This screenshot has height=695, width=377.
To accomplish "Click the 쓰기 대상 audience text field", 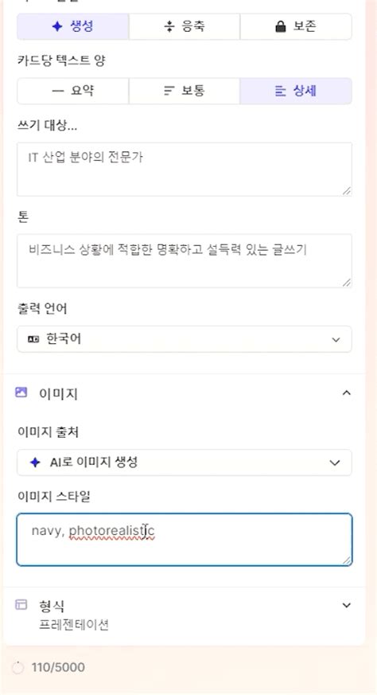I will click(185, 169).
